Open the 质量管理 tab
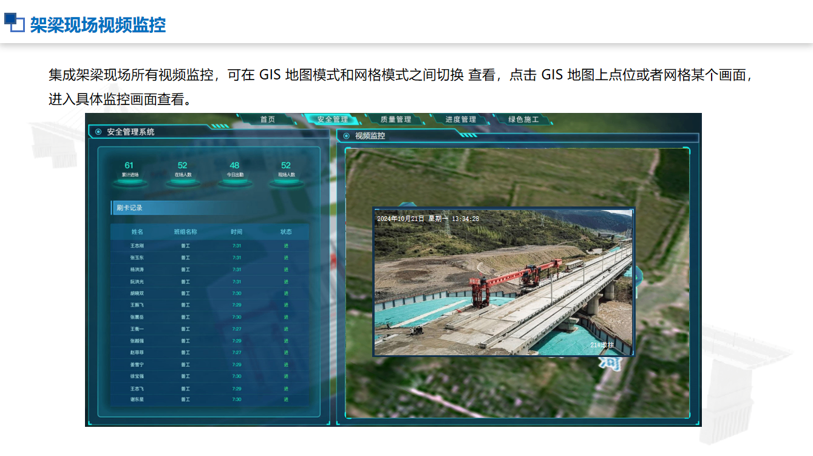 (396, 119)
